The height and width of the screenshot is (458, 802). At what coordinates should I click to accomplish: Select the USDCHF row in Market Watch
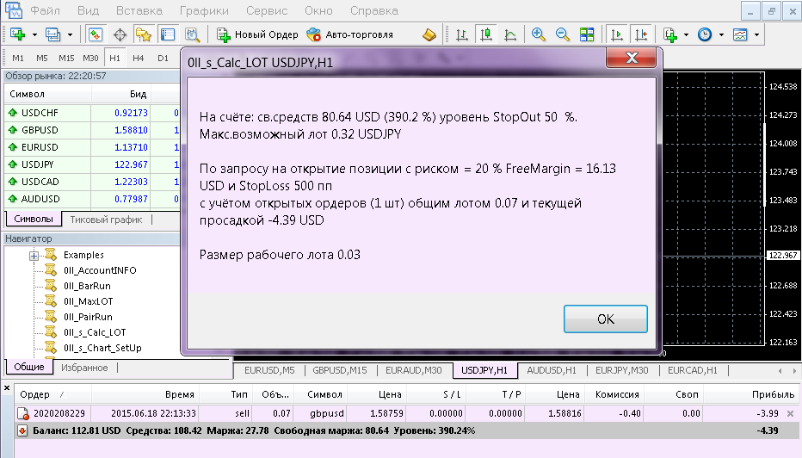click(92, 113)
